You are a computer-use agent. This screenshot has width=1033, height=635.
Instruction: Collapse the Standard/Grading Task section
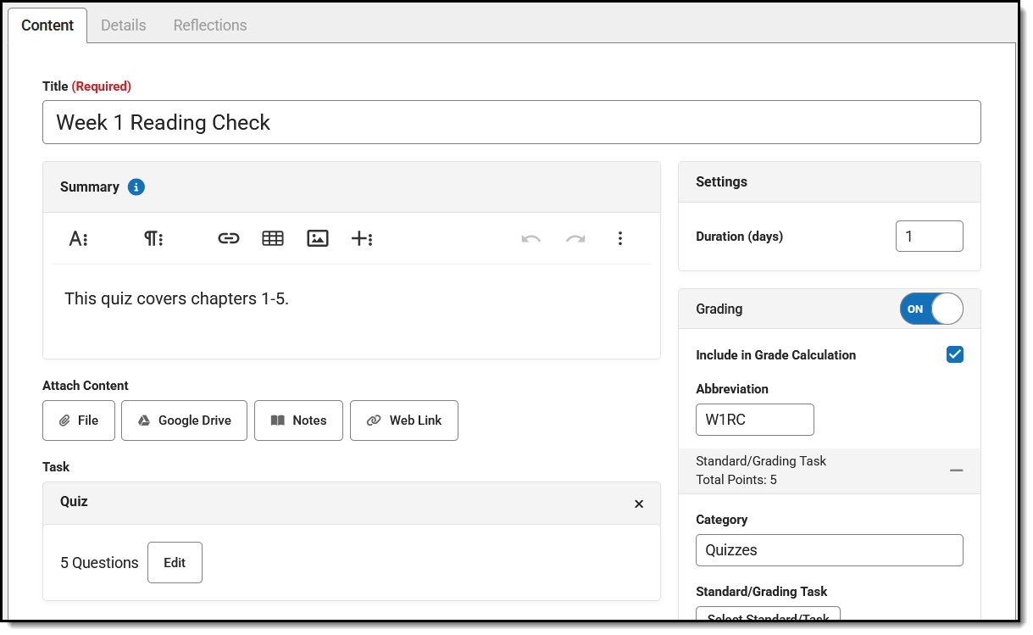[956, 471]
